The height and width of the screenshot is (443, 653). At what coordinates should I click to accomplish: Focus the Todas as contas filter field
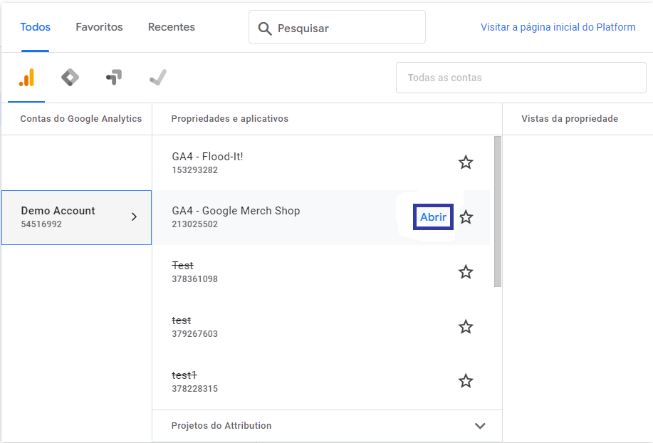[x=521, y=78]
